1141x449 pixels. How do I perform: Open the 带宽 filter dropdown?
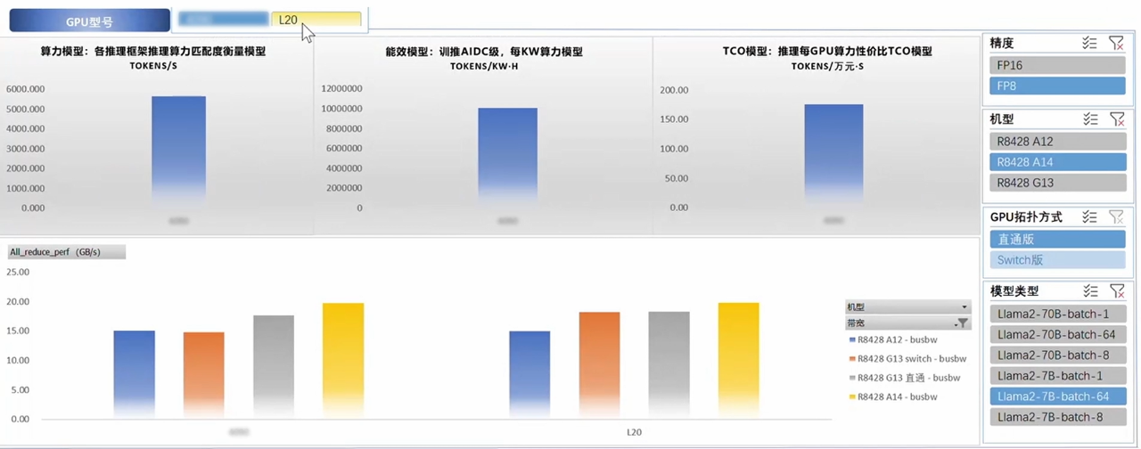point(962,323)
